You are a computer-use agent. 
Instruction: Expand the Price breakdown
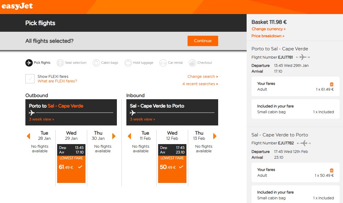[x=268, y=36]
